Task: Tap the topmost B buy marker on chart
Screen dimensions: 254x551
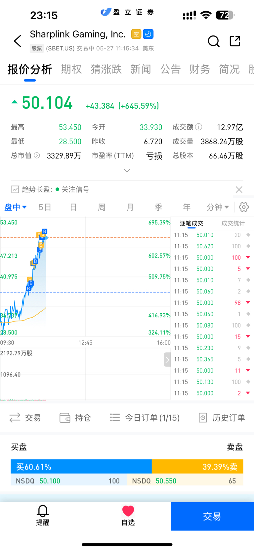Action: (x=45, y=231)
